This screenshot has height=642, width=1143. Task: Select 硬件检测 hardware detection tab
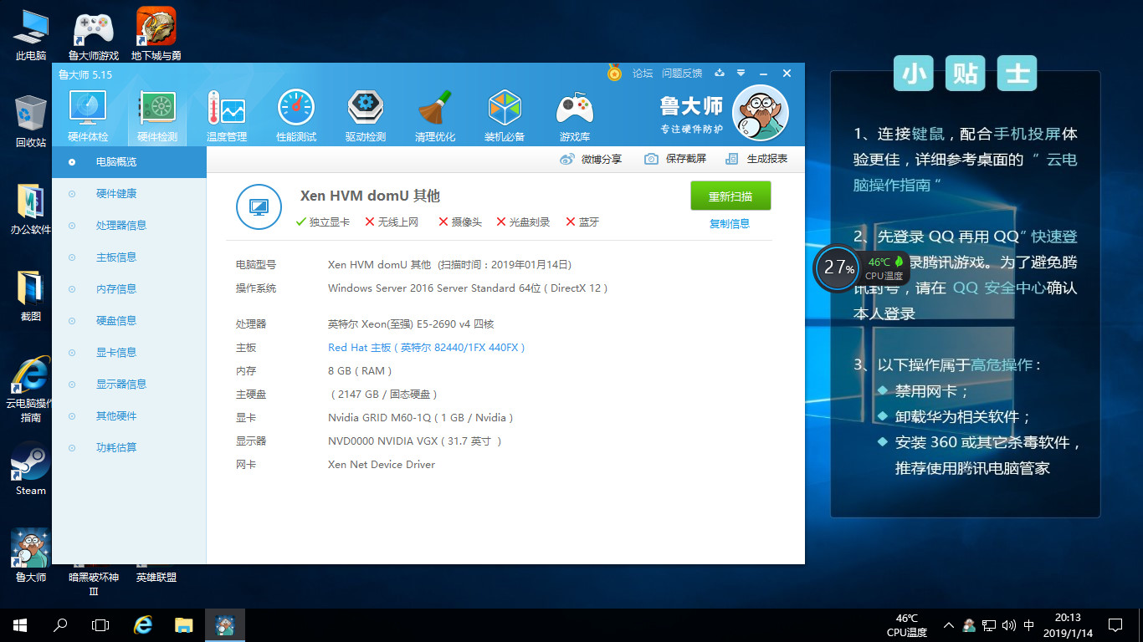pyautogui.click(x=157, y=117)
